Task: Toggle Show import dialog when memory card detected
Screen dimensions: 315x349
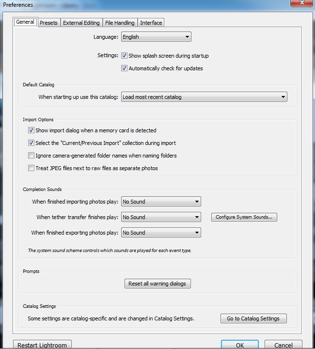Action: click(x=31, y=130)
